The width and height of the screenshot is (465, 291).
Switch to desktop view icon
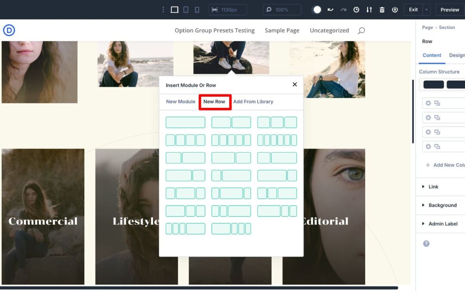174,9
